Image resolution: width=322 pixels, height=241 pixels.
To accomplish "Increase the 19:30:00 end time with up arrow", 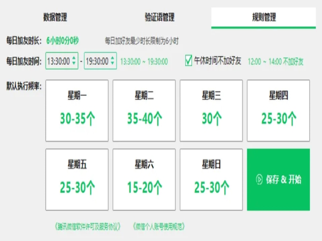I will pyautogui.click(x=112, y=58).
